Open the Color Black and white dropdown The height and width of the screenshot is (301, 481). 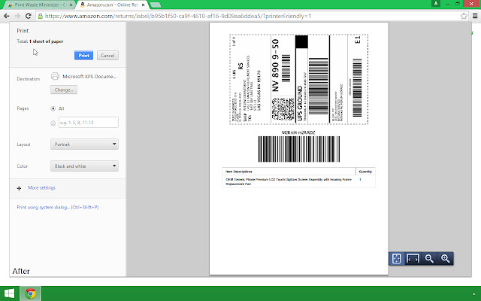pyautogui.click(x=84, y=166)
